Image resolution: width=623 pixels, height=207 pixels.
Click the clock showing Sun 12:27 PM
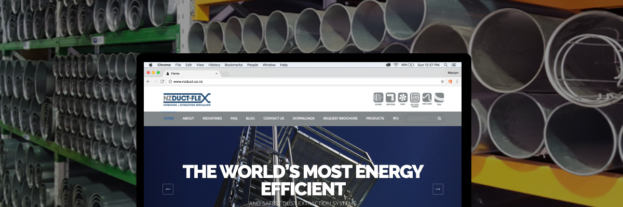pos(429,65)
